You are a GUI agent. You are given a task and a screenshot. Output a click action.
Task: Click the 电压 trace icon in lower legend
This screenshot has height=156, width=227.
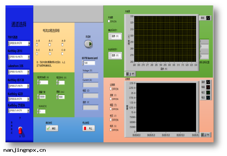(x=208, y=92)
